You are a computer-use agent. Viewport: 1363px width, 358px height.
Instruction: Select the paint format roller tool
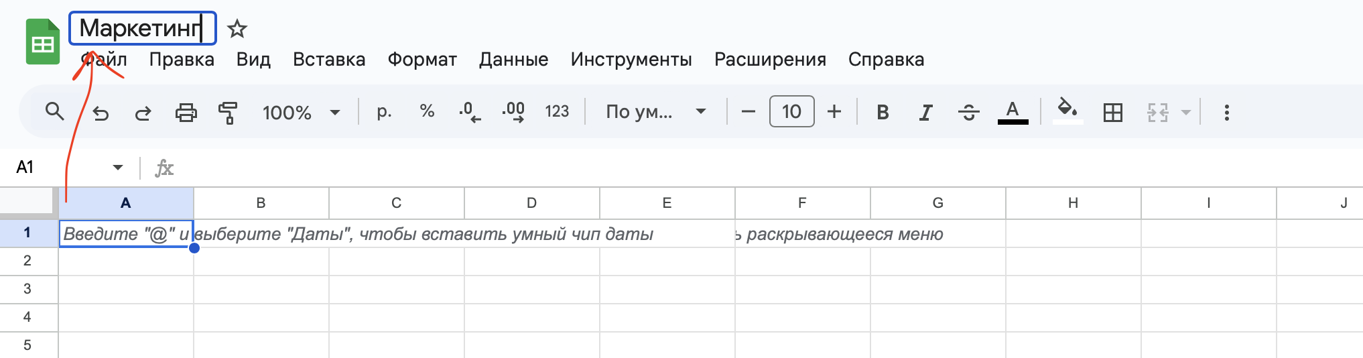pyautogui.click(x=228, y=112)
